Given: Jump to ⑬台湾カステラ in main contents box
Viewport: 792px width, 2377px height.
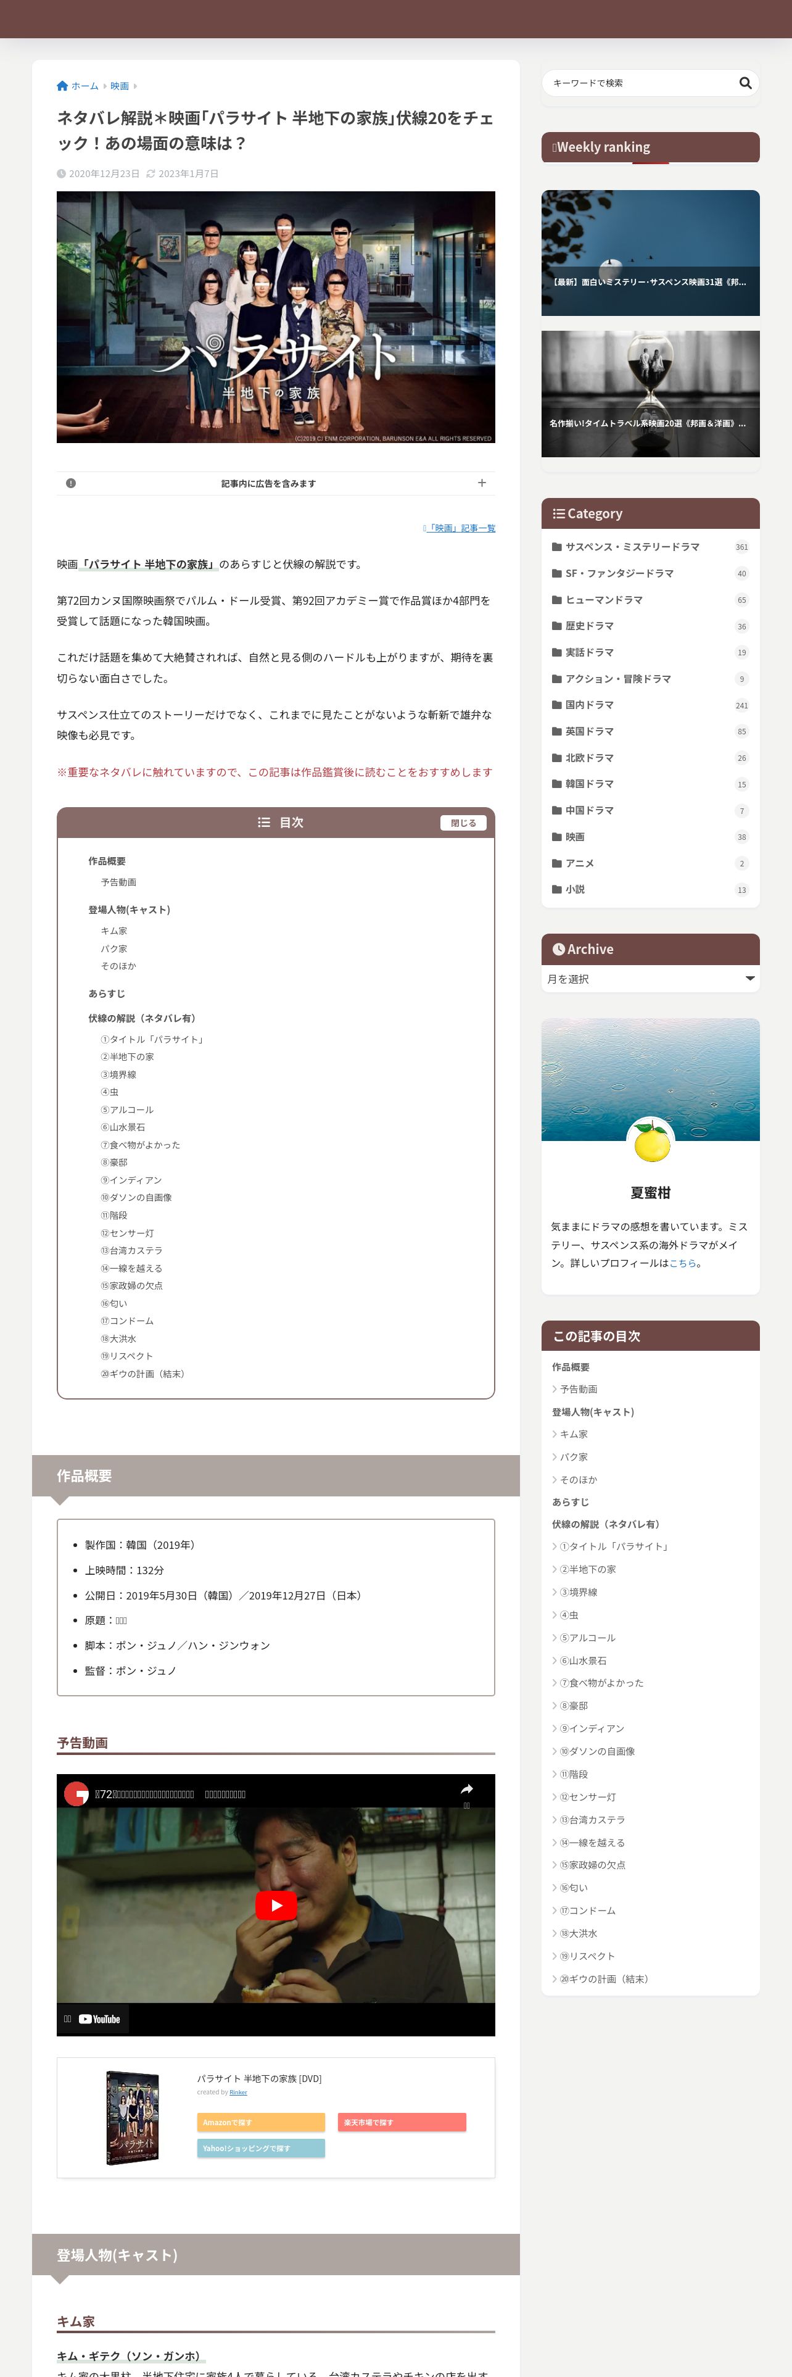Looking at the screenshot, I should pos(131,1250).
